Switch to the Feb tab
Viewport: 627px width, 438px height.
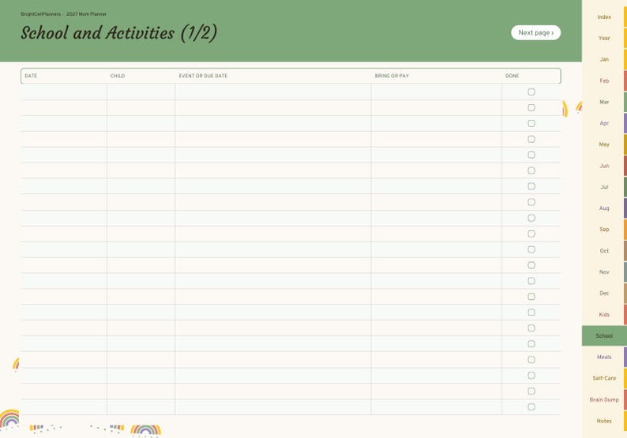604,80
